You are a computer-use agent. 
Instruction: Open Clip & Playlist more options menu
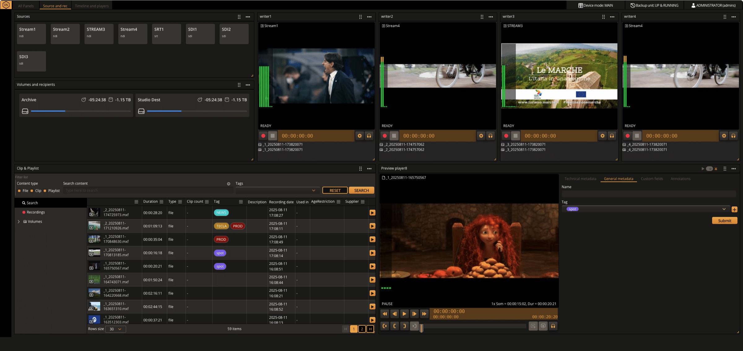click(369, 169)
